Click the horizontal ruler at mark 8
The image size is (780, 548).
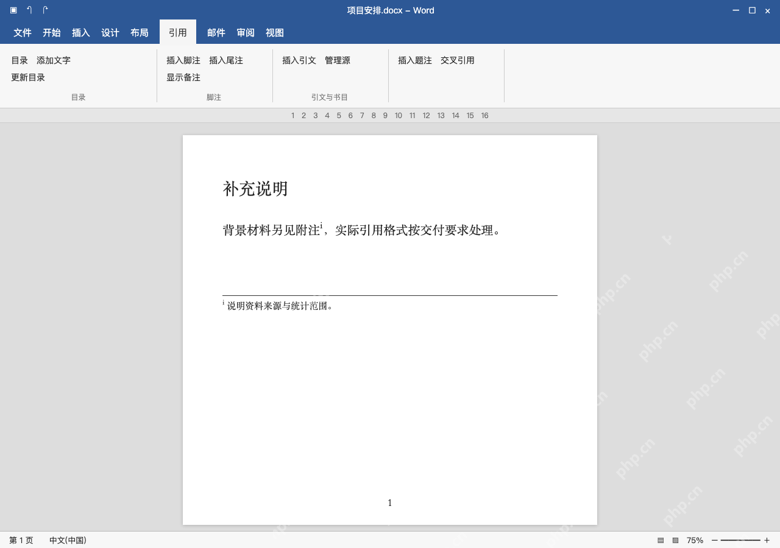[374, 116]
